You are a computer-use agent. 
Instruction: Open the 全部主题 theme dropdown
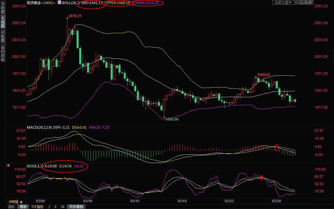pyautogui.click(x=283, y=3)
